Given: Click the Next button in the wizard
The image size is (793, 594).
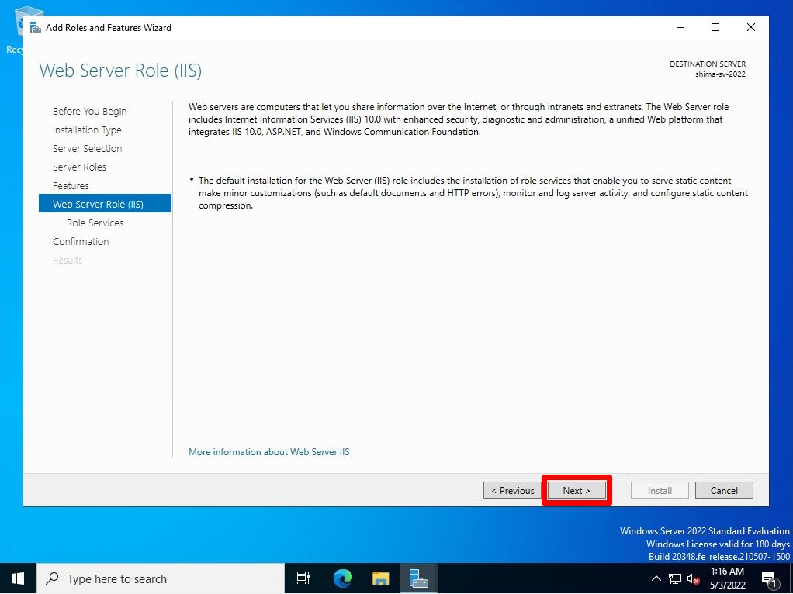Looking at the screenshot, I should [x=577, y=490].
